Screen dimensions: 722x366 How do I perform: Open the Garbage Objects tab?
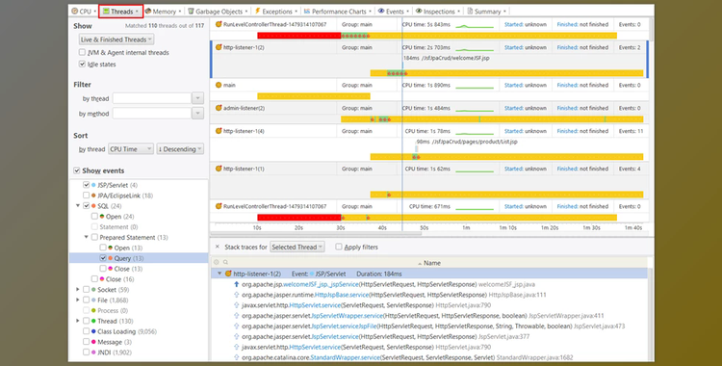[x=218, y=12]
